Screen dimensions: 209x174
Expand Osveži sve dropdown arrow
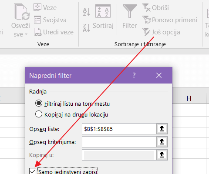point(26,34)
